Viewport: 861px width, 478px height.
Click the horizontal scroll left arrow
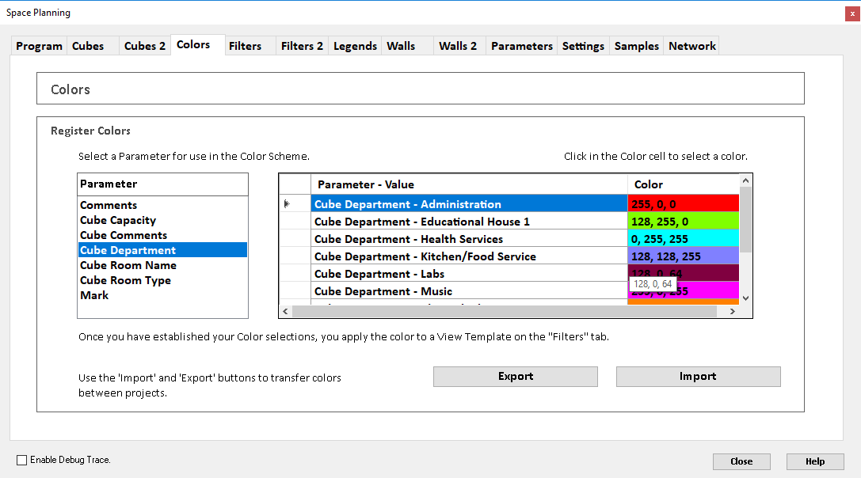point(285,311)
